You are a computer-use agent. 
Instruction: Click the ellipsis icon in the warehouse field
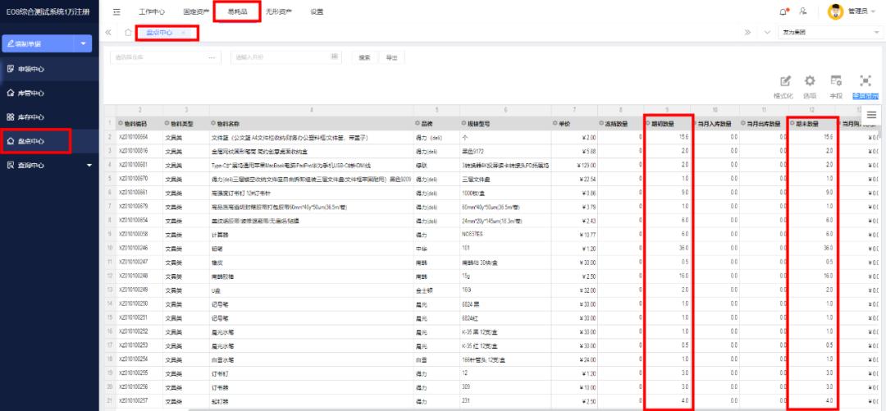212,57
